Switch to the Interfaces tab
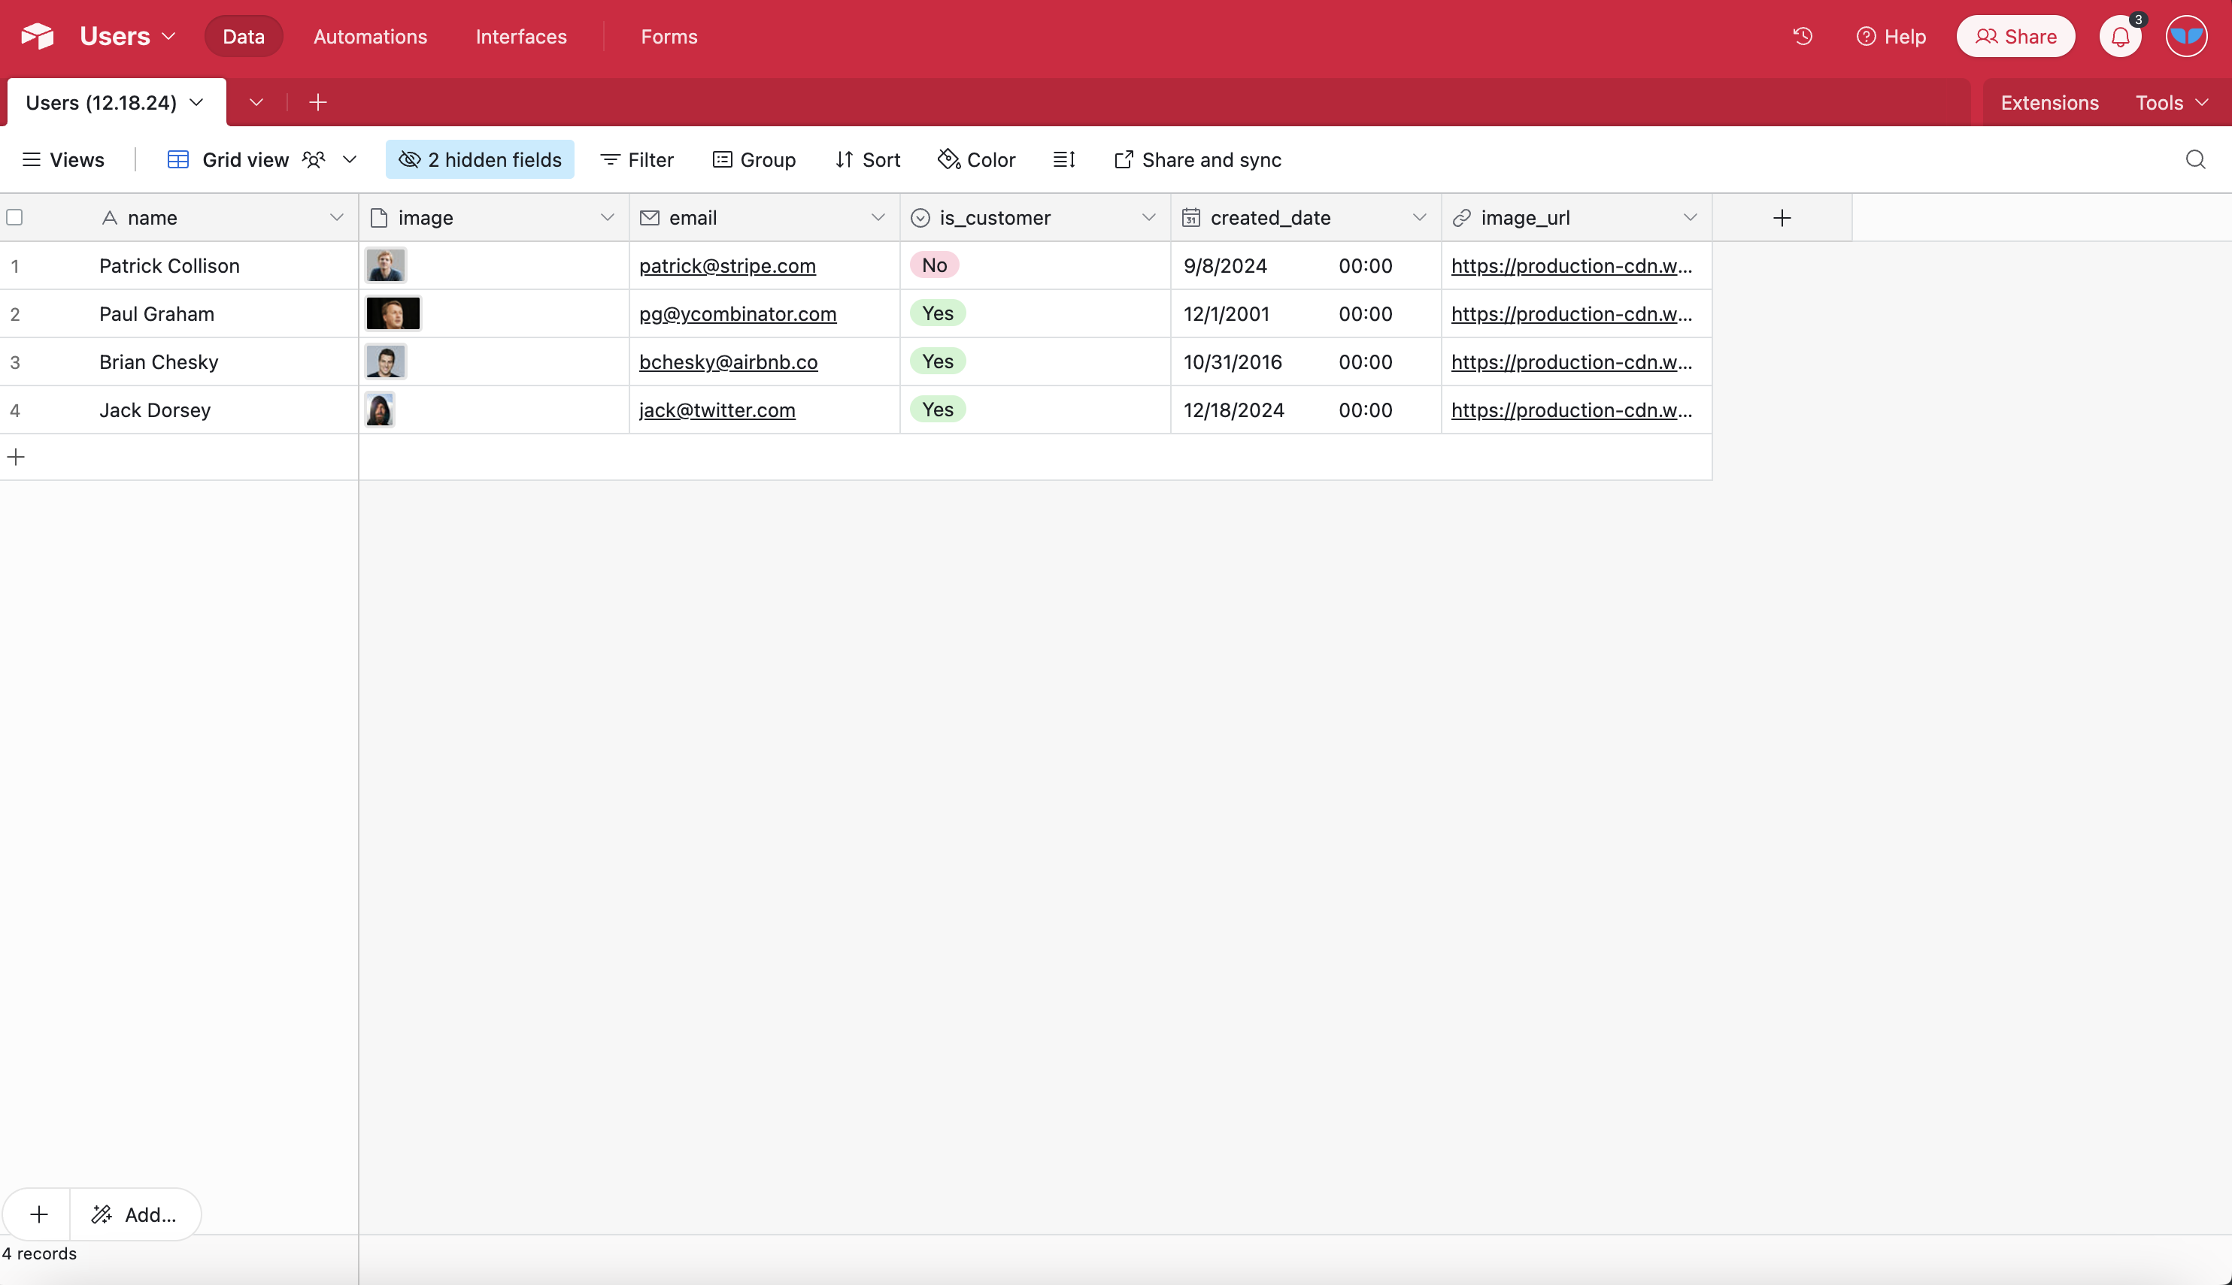Image resolution: width=2232 pixels, height=1285 pixels. [521, 36]
